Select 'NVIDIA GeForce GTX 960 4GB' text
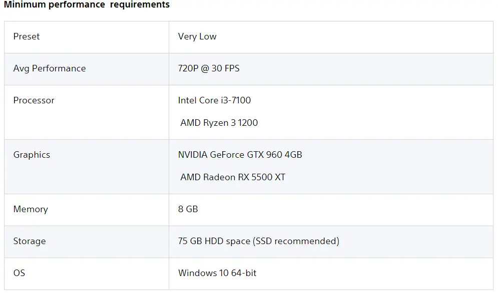This screenshot has width=498, height=293. (240, 155)
